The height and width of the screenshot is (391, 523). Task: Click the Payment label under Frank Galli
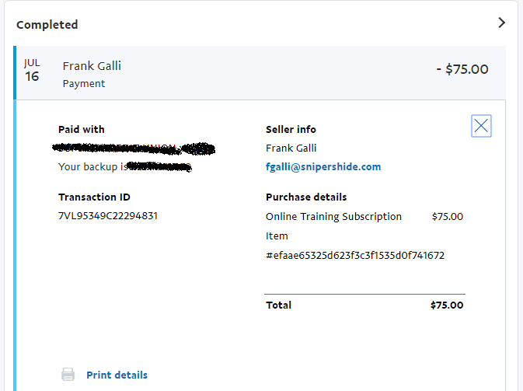tap(84, 83)
